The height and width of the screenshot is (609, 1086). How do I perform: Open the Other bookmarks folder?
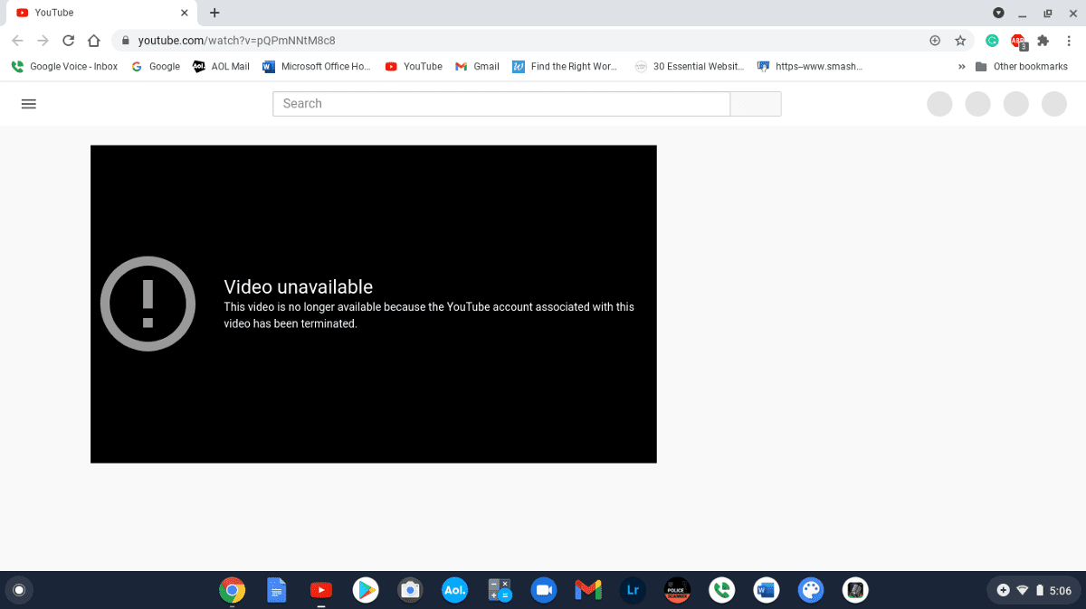(x=1022, y=66)
